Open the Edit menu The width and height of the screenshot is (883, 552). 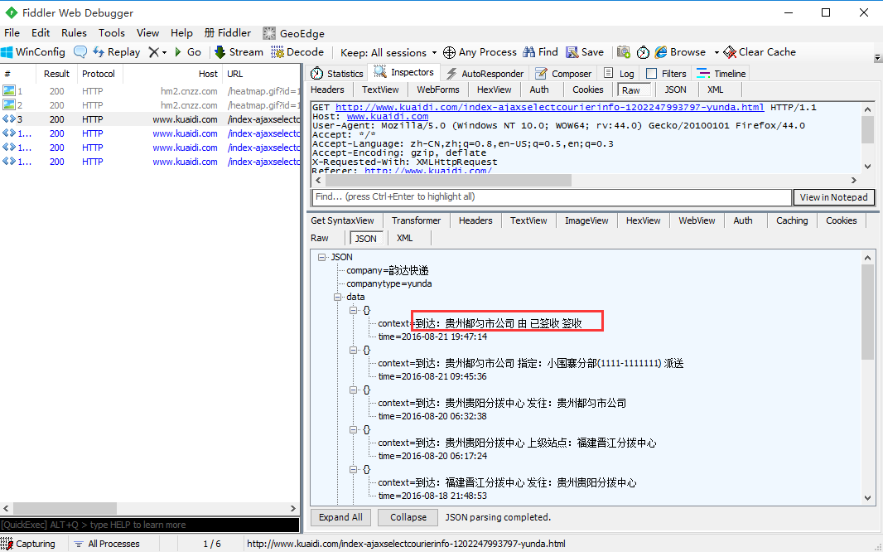41,33
